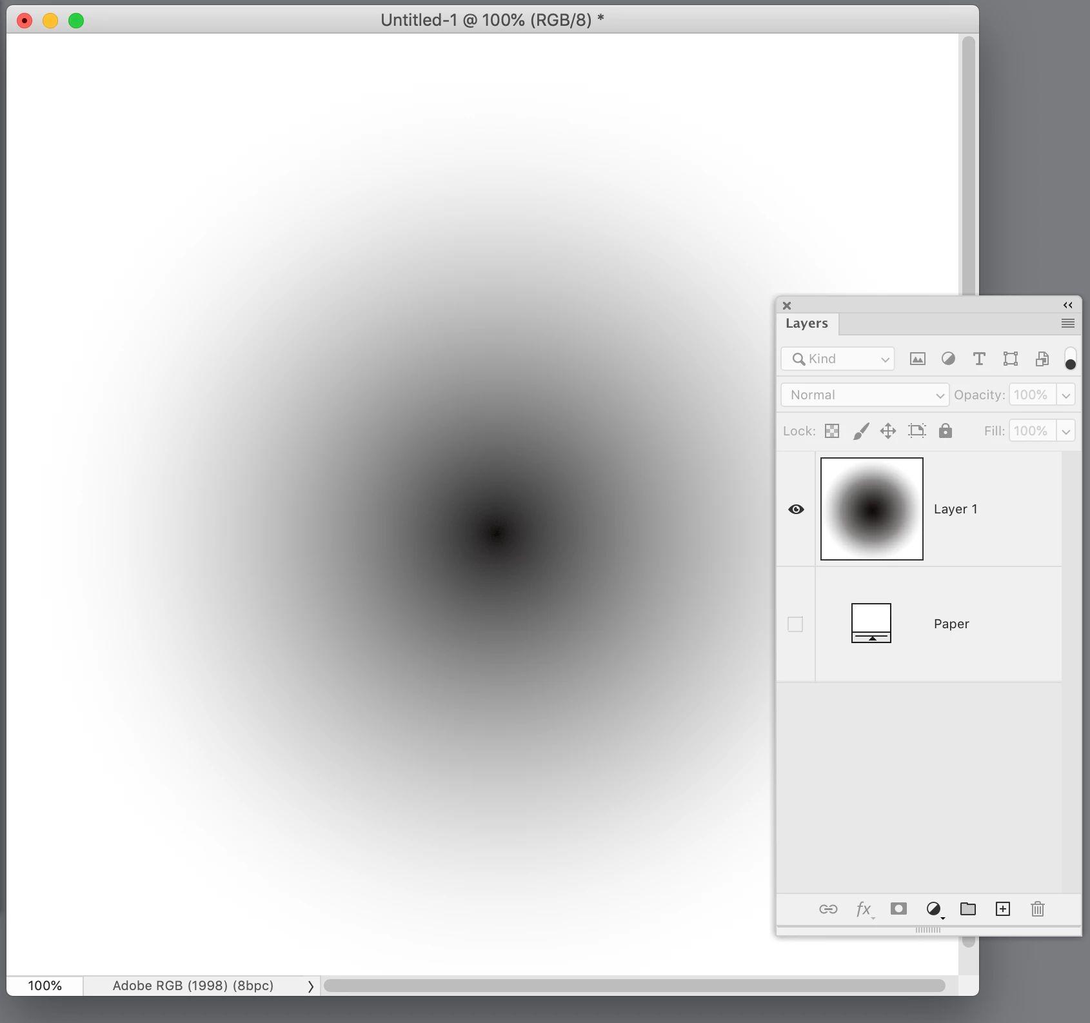Click the "Layer 1" name
Screen dimensions: 1090x1023
pos(956,509)
